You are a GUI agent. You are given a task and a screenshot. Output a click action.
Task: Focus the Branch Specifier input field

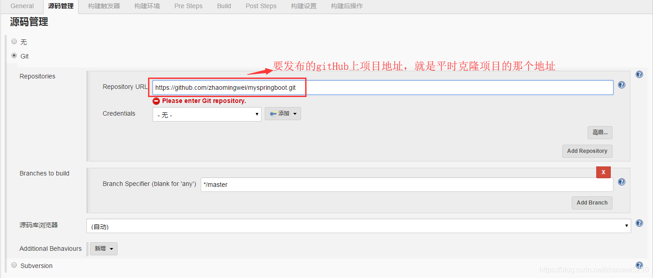pyautogui.click(x=407, y=185)
